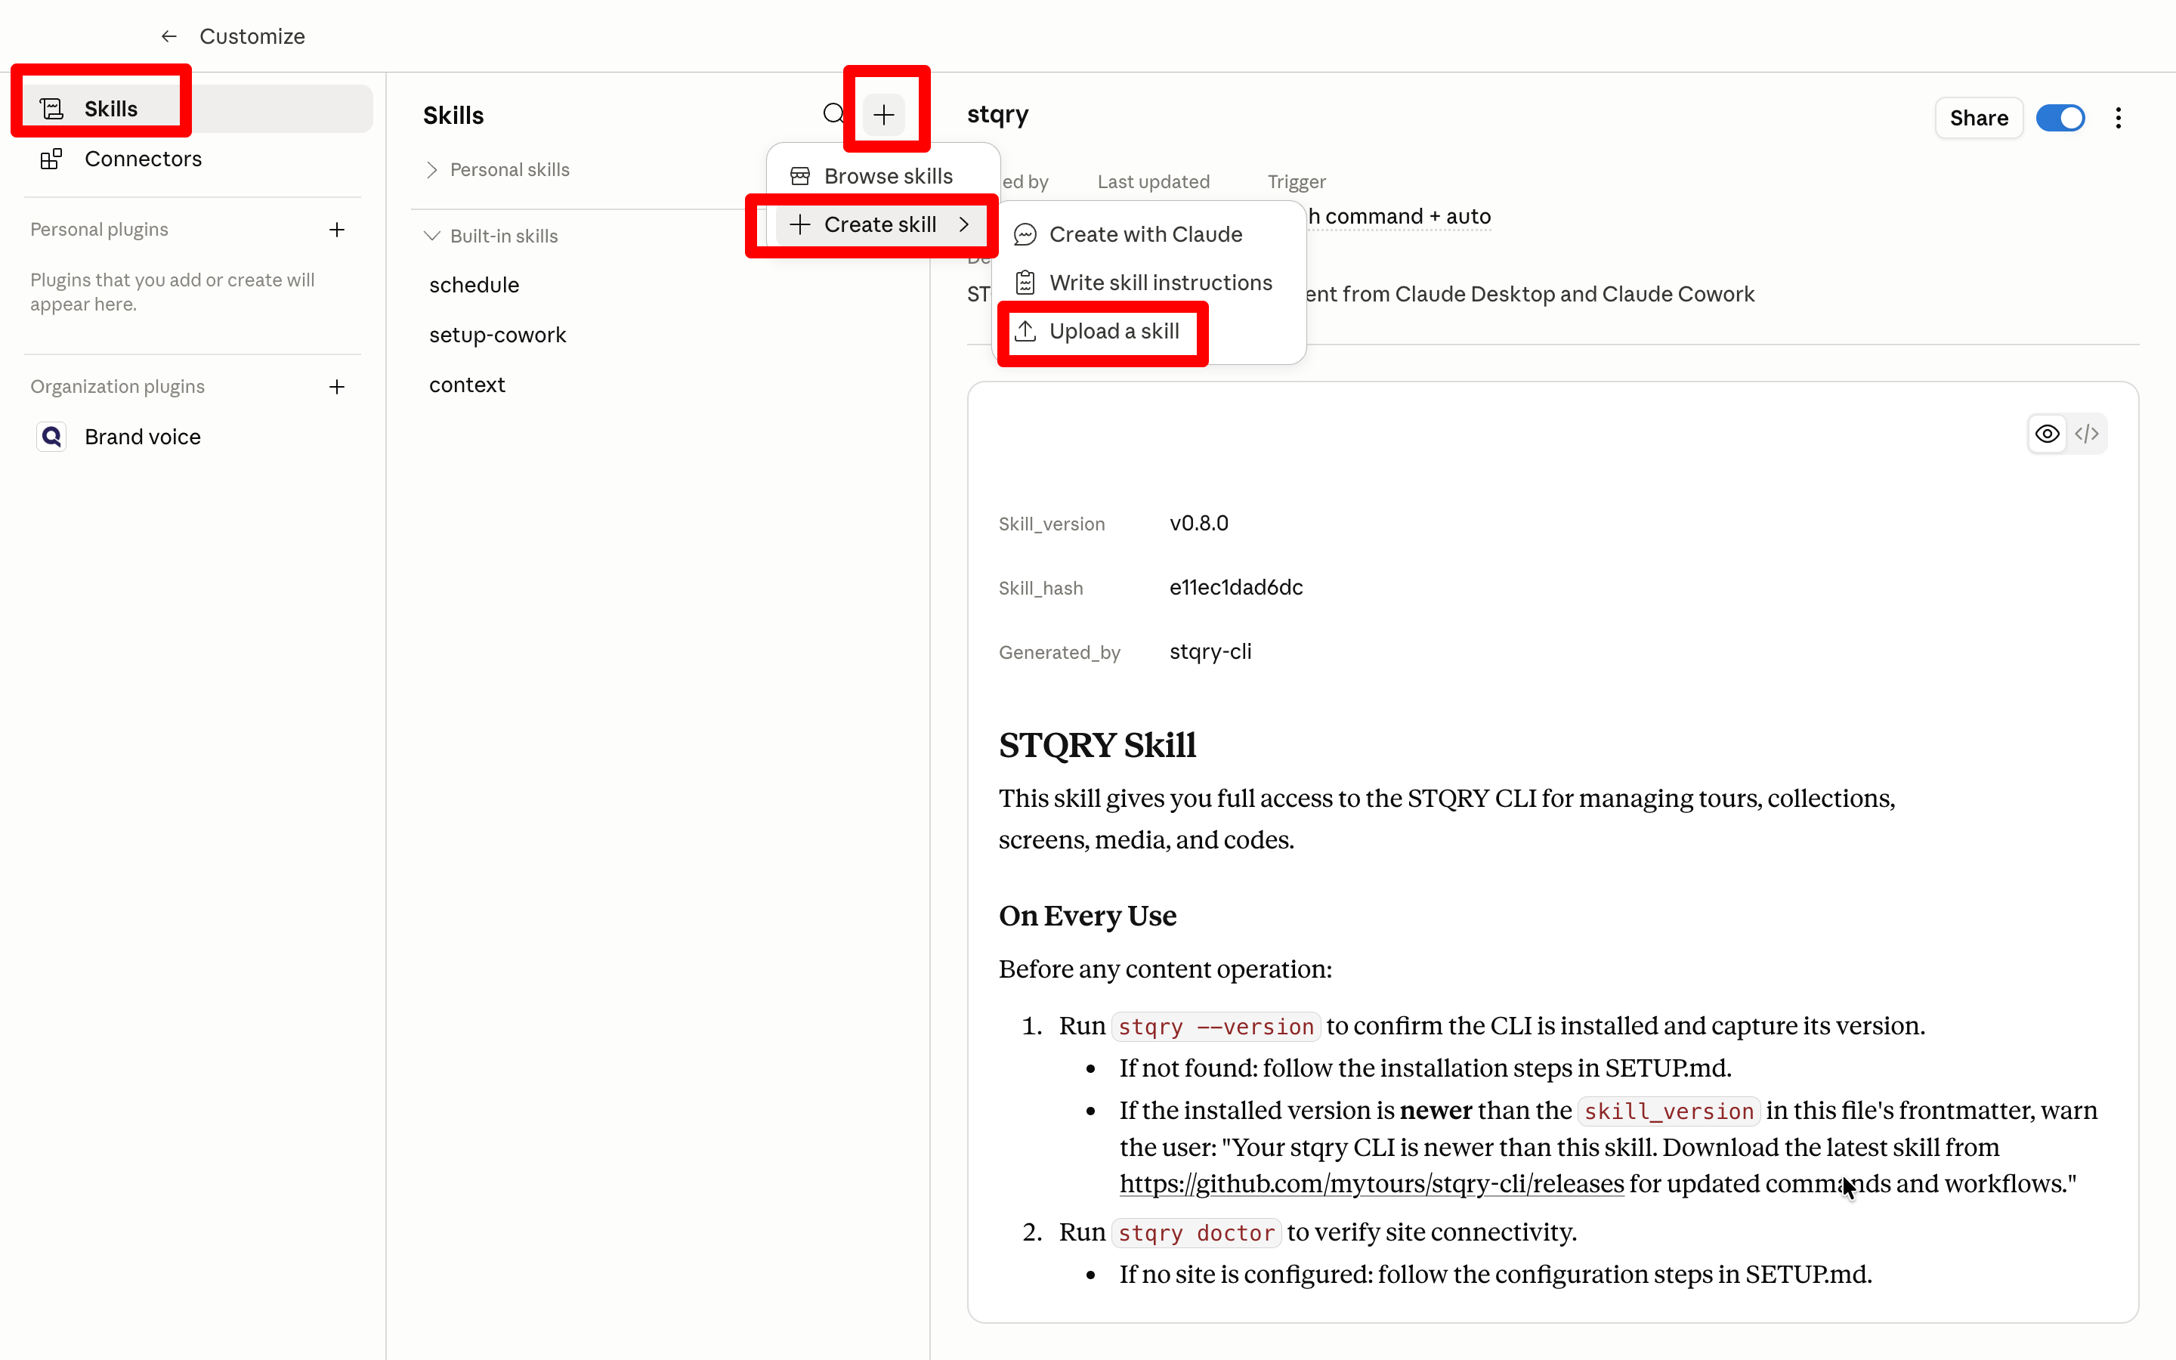The image size is (2176, 1360).
Task: Click the Brand voice Q icon
Action: click(51, 437)
